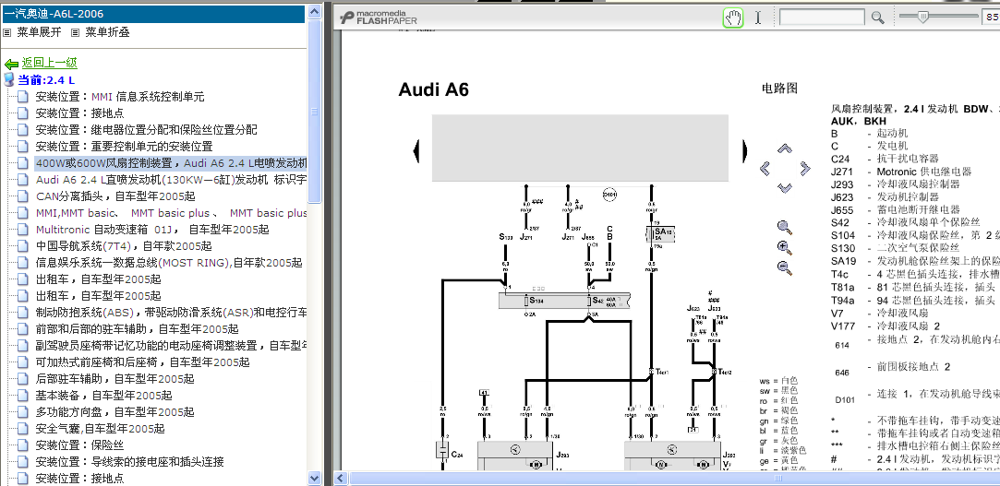Click the 一汽奥迪-A6L-2006 title header
Viewport: 1000px width, 486px height.
pos(153,14)
